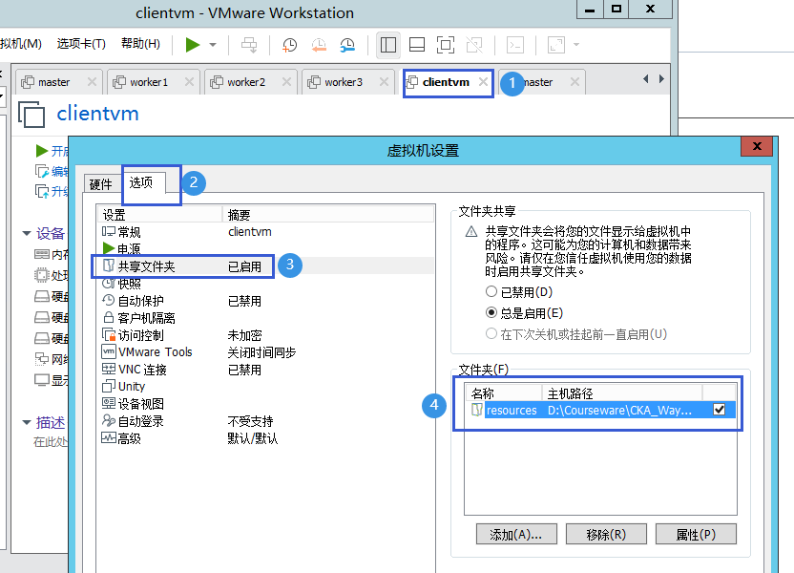Select the resources folder row
Image resolution: width=794 pixels, height=573 pixels.
[600, 410]
